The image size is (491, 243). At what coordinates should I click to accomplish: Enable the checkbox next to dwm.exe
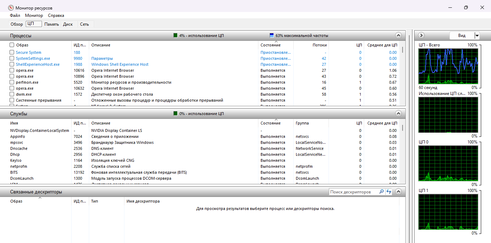[x=12, y=94]
